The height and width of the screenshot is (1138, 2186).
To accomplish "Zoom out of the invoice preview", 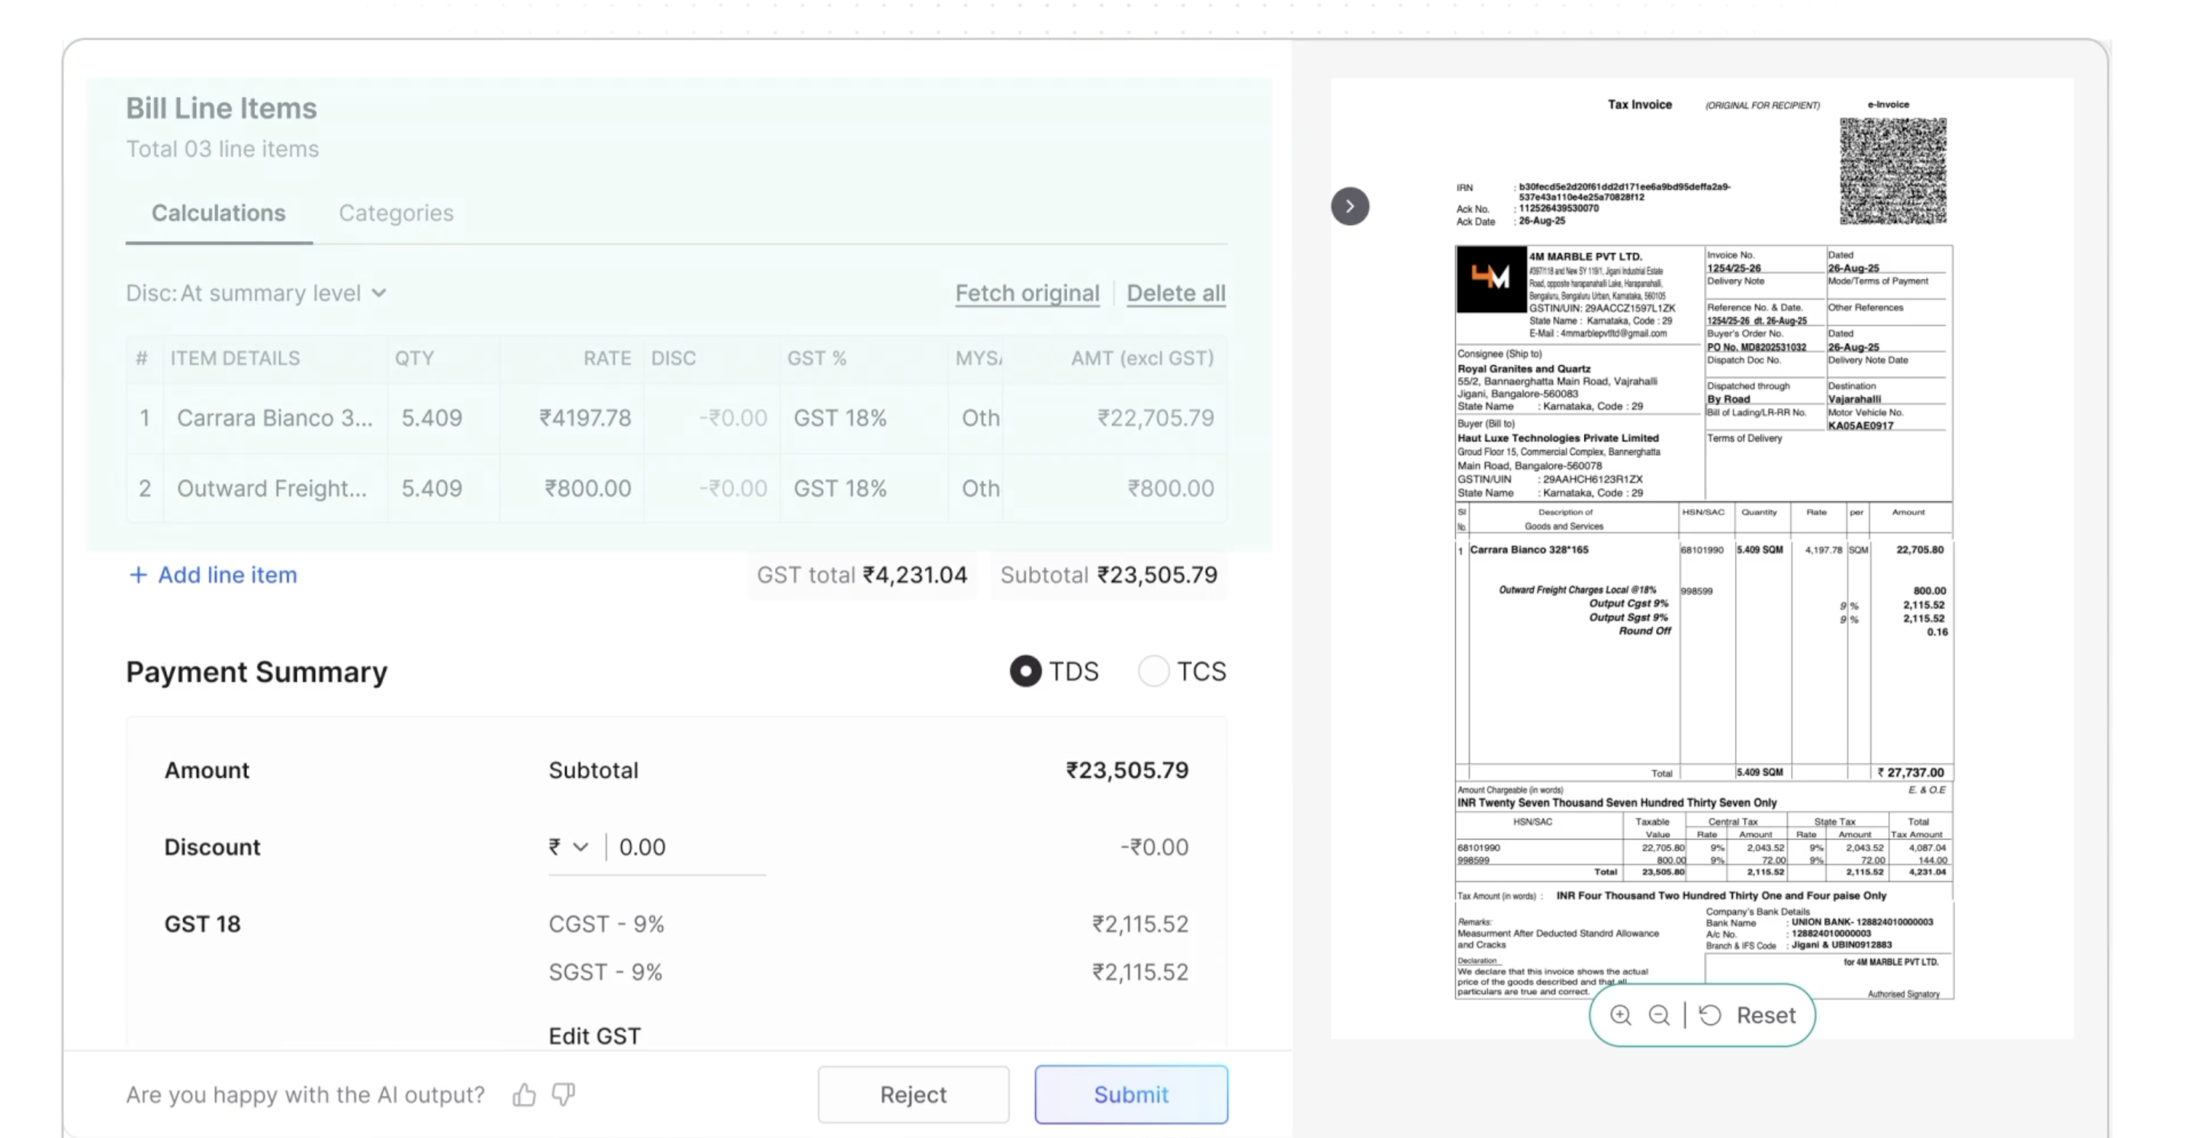I will pyautogui.click(x=1659, y=1015).
